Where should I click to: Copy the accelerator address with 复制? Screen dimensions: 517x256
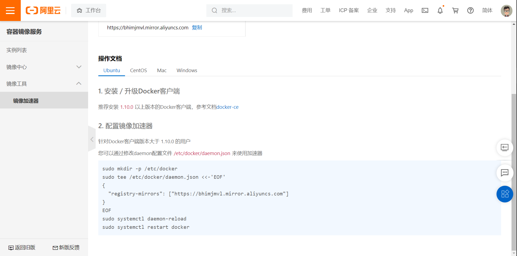pos(197,27)
